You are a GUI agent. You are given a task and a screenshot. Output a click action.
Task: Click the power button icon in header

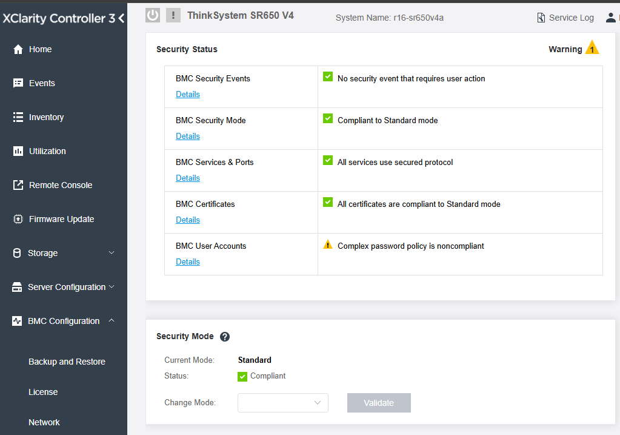point(153,15)
